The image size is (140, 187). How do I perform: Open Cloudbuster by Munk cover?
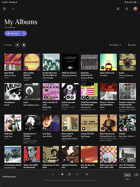(x=13, y=92)
